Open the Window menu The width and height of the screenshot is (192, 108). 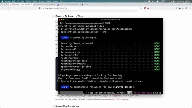click(55, 1)
